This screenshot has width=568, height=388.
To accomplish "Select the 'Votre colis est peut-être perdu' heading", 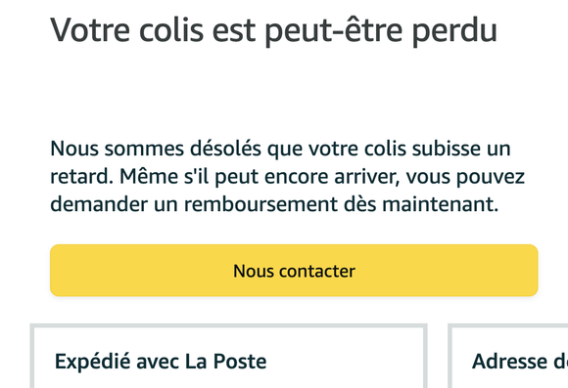I will coord(273,30).
